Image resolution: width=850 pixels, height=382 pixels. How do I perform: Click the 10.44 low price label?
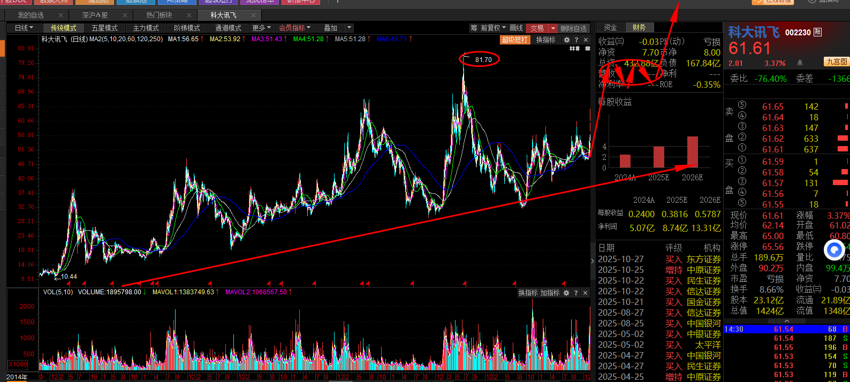(69, 277)
